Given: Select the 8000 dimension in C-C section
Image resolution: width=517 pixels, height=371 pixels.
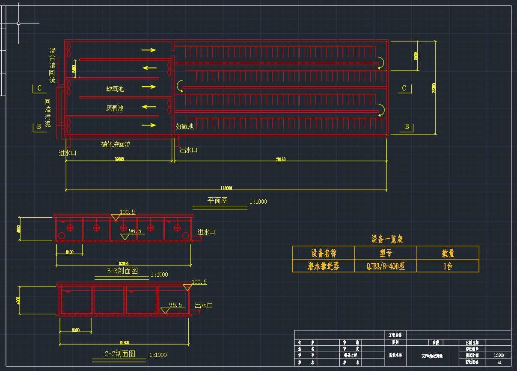Looking at the screenshot, I should coord(75,330).
